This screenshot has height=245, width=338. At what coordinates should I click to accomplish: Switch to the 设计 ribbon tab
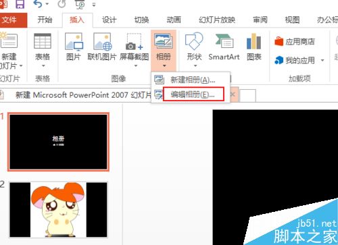point(110,20)
